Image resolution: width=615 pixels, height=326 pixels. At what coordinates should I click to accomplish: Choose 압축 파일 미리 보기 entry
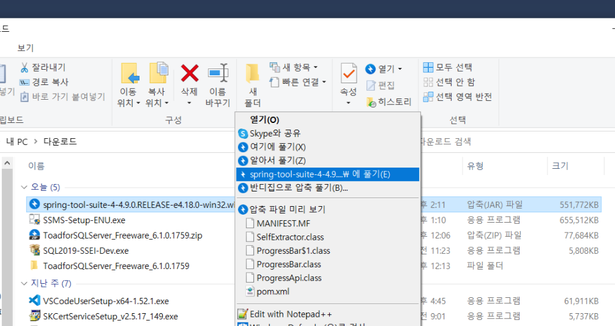pos(328,210)
